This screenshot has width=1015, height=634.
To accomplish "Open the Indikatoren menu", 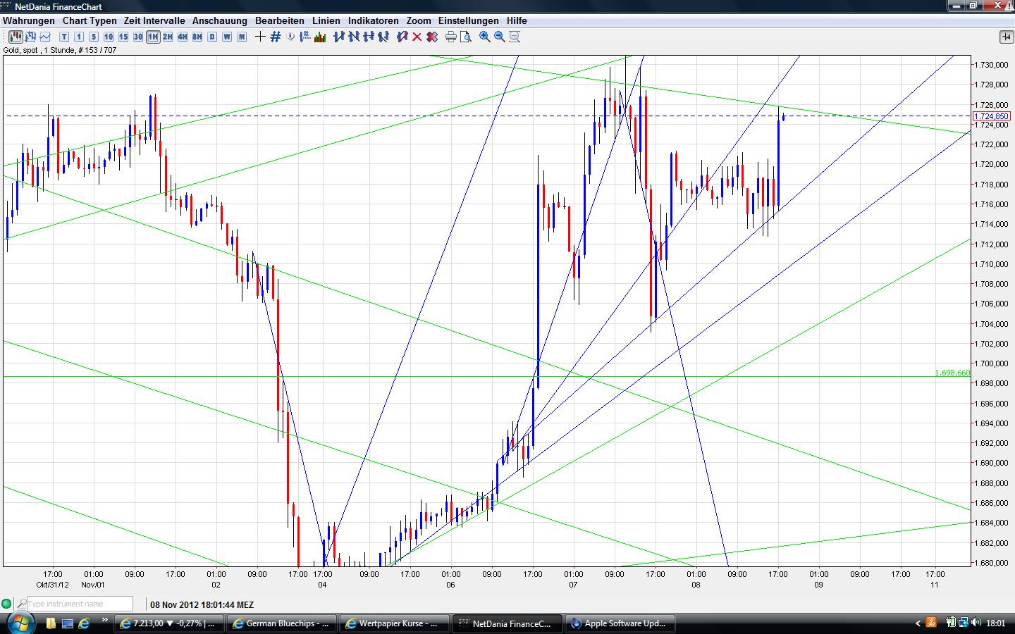I will (373, 20).
